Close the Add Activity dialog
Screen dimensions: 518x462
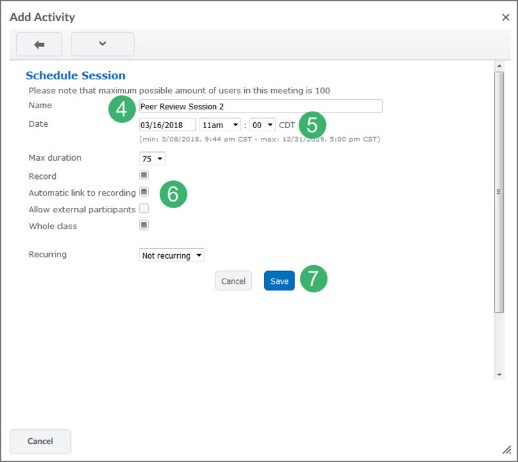(x=506, y=17)
